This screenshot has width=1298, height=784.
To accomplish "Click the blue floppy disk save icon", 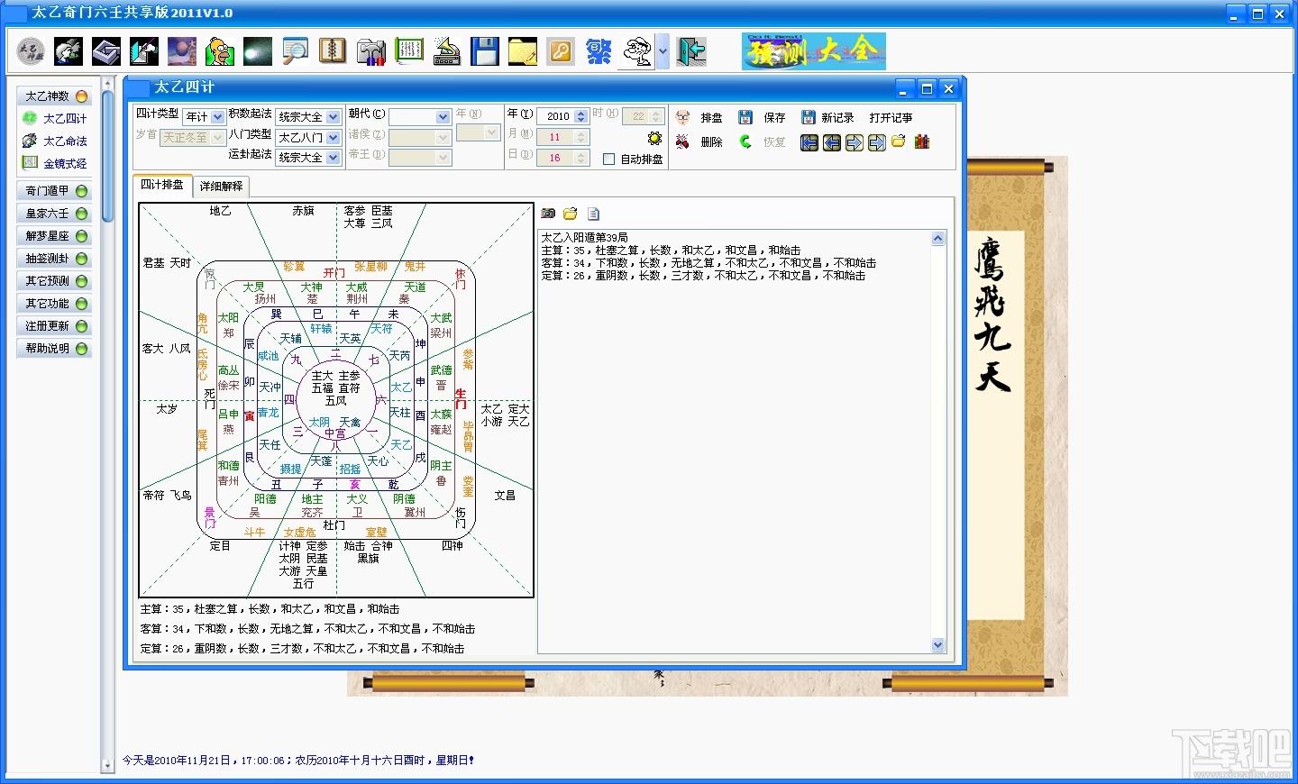I will click(484, 51).
